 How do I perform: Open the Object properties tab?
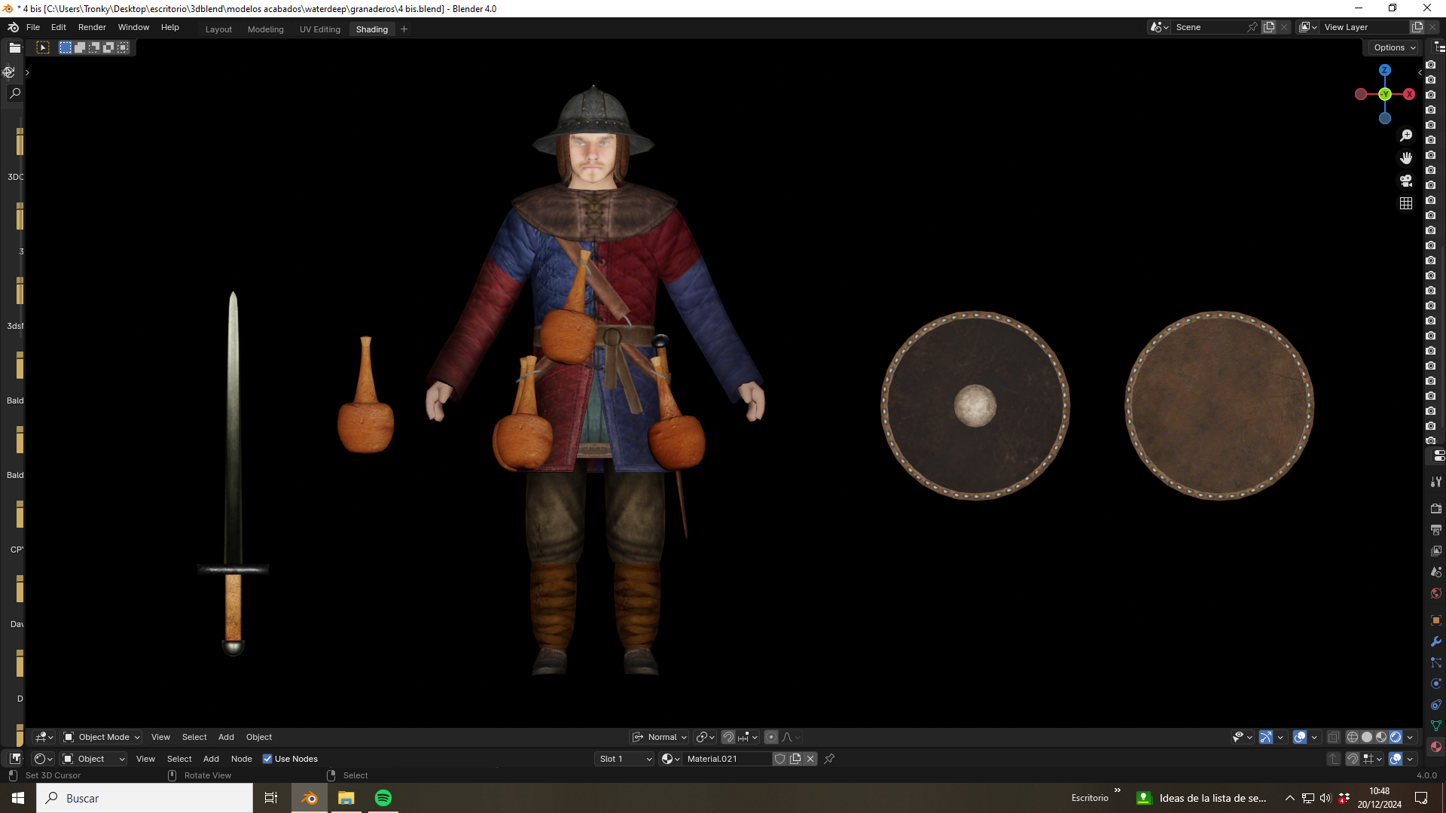click(x=1435, y=620)
